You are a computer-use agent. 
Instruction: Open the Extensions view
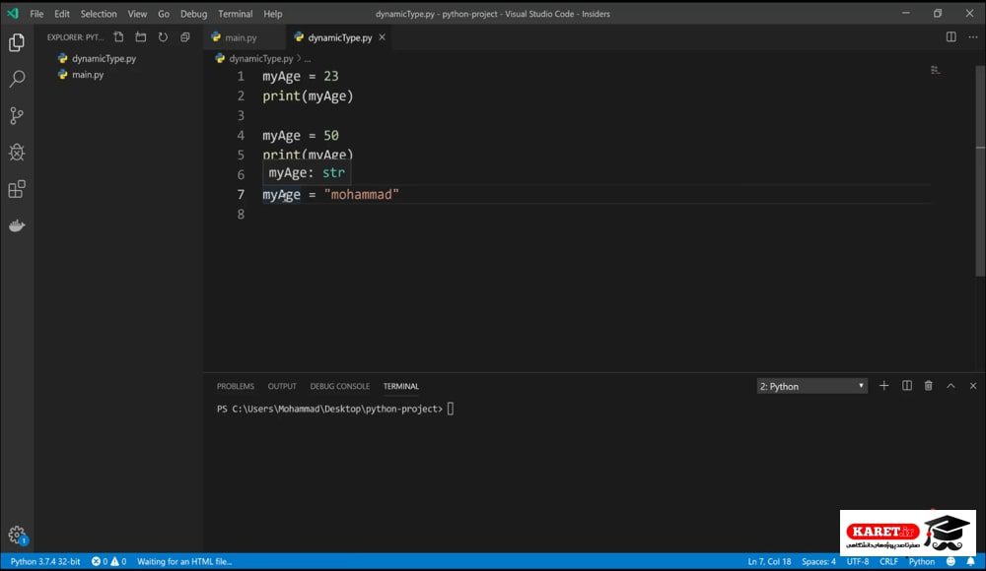coord(17,189)
